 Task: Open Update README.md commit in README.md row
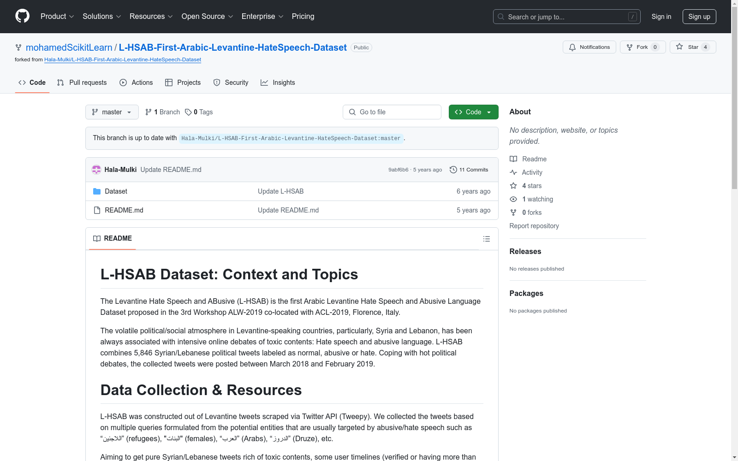[x=288, y=210]
